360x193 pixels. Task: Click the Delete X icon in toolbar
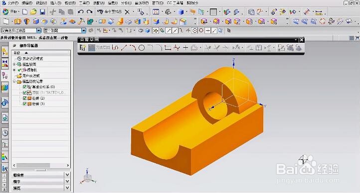coord(127,12)
